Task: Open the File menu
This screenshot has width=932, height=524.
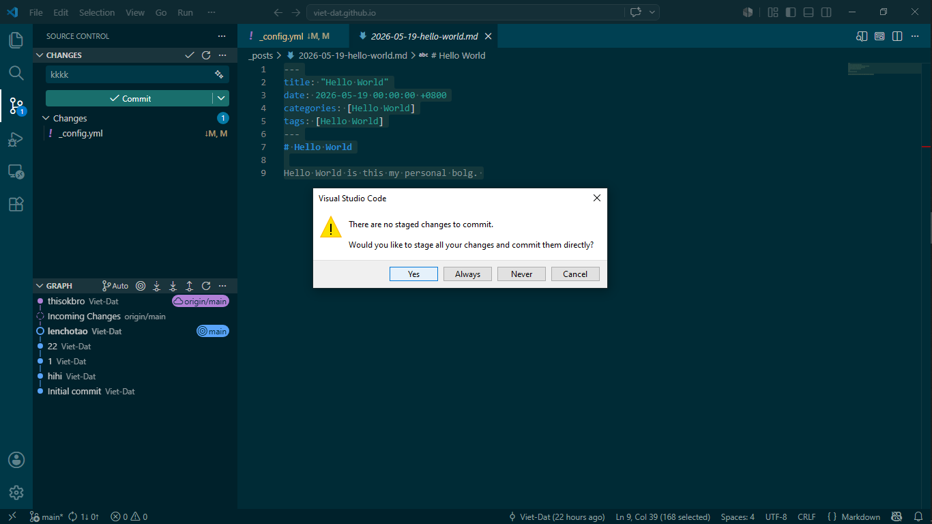Action: 36,12
